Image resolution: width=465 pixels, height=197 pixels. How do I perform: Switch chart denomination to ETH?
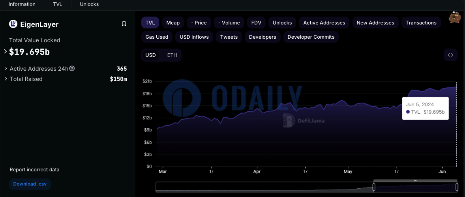tap(172, 55)
